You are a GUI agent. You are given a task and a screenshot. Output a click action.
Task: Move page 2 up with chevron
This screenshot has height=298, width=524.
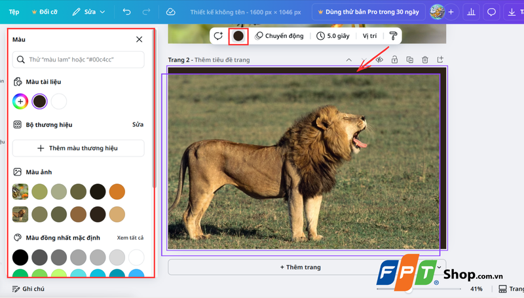[x=348, y=60]
